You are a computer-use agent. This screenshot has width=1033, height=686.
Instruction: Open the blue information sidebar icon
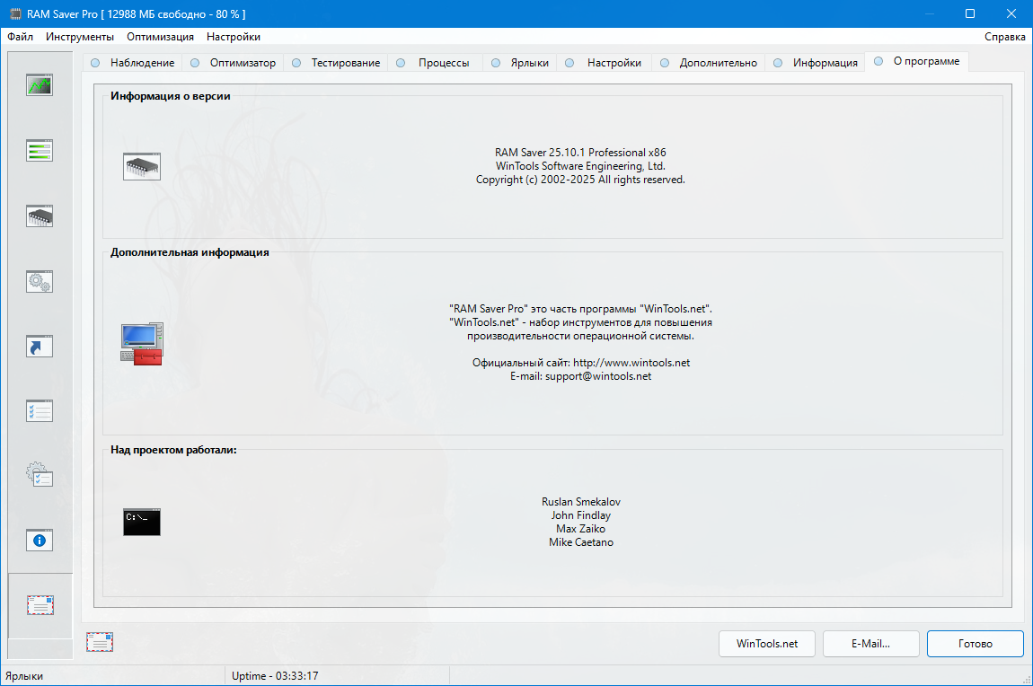40,541
